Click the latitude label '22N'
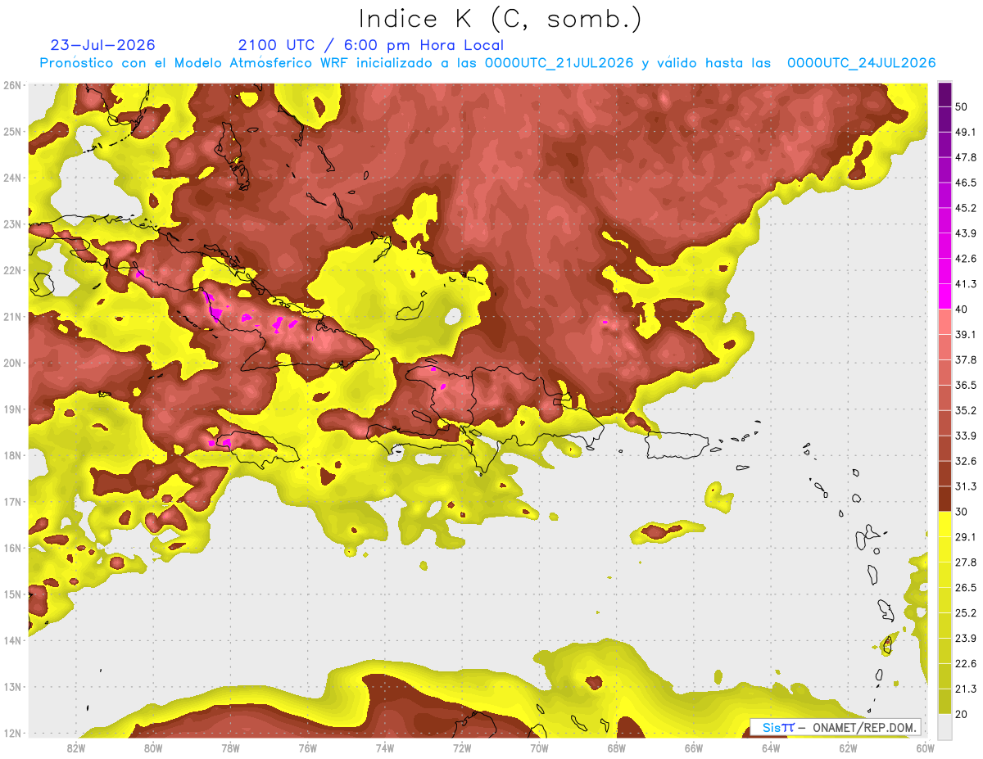Image resolution: width=983 pixels, height=759 pixels. [x=11, y=270]
